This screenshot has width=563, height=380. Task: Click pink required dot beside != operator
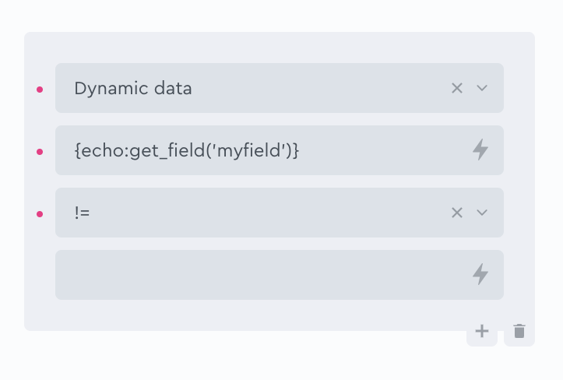pyautogui.click(x=40, y=214)
